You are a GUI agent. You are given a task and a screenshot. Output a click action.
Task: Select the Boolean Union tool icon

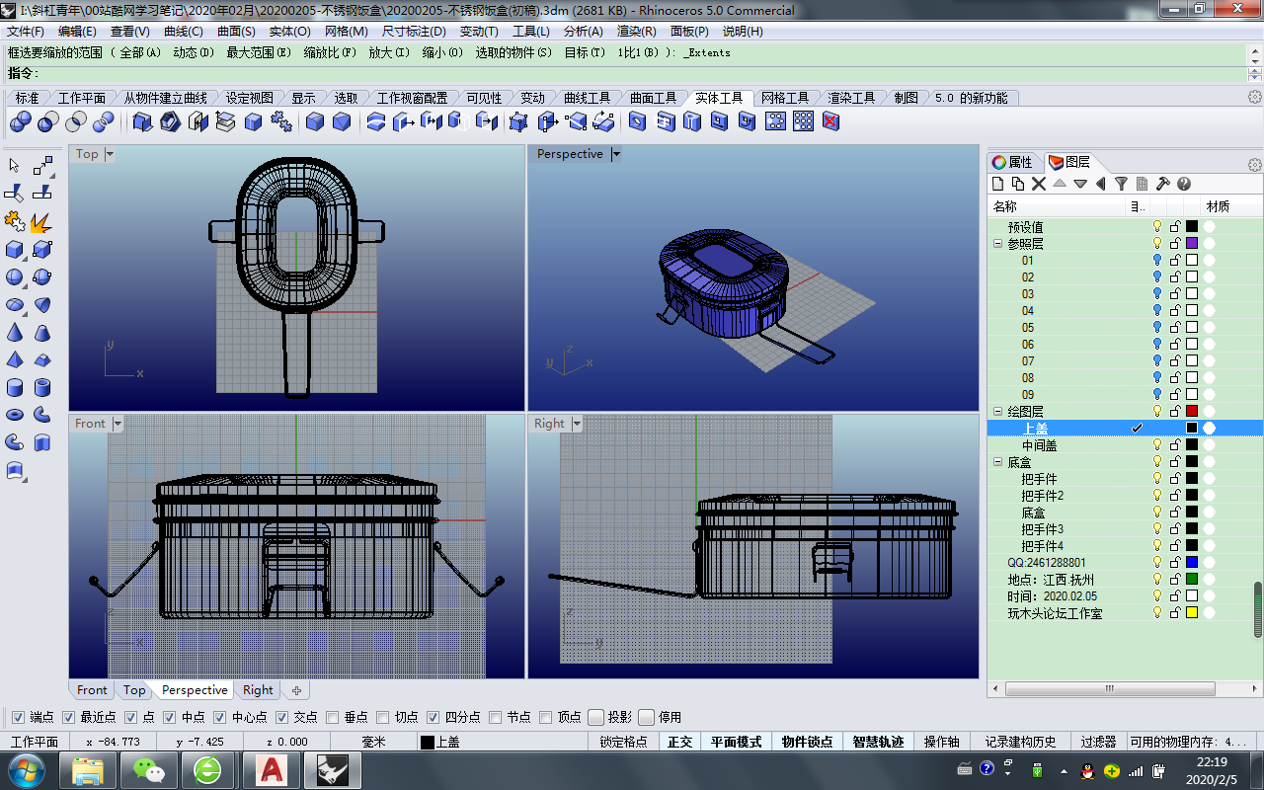pos(21,121)
